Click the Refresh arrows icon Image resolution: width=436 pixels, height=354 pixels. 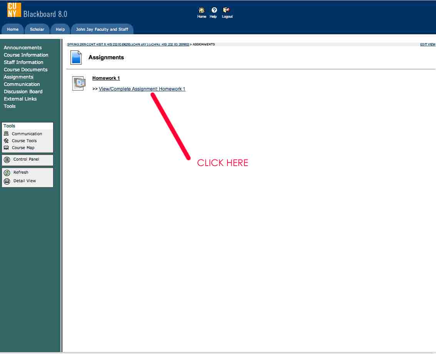pyautogui.click(x=7, y=173)
